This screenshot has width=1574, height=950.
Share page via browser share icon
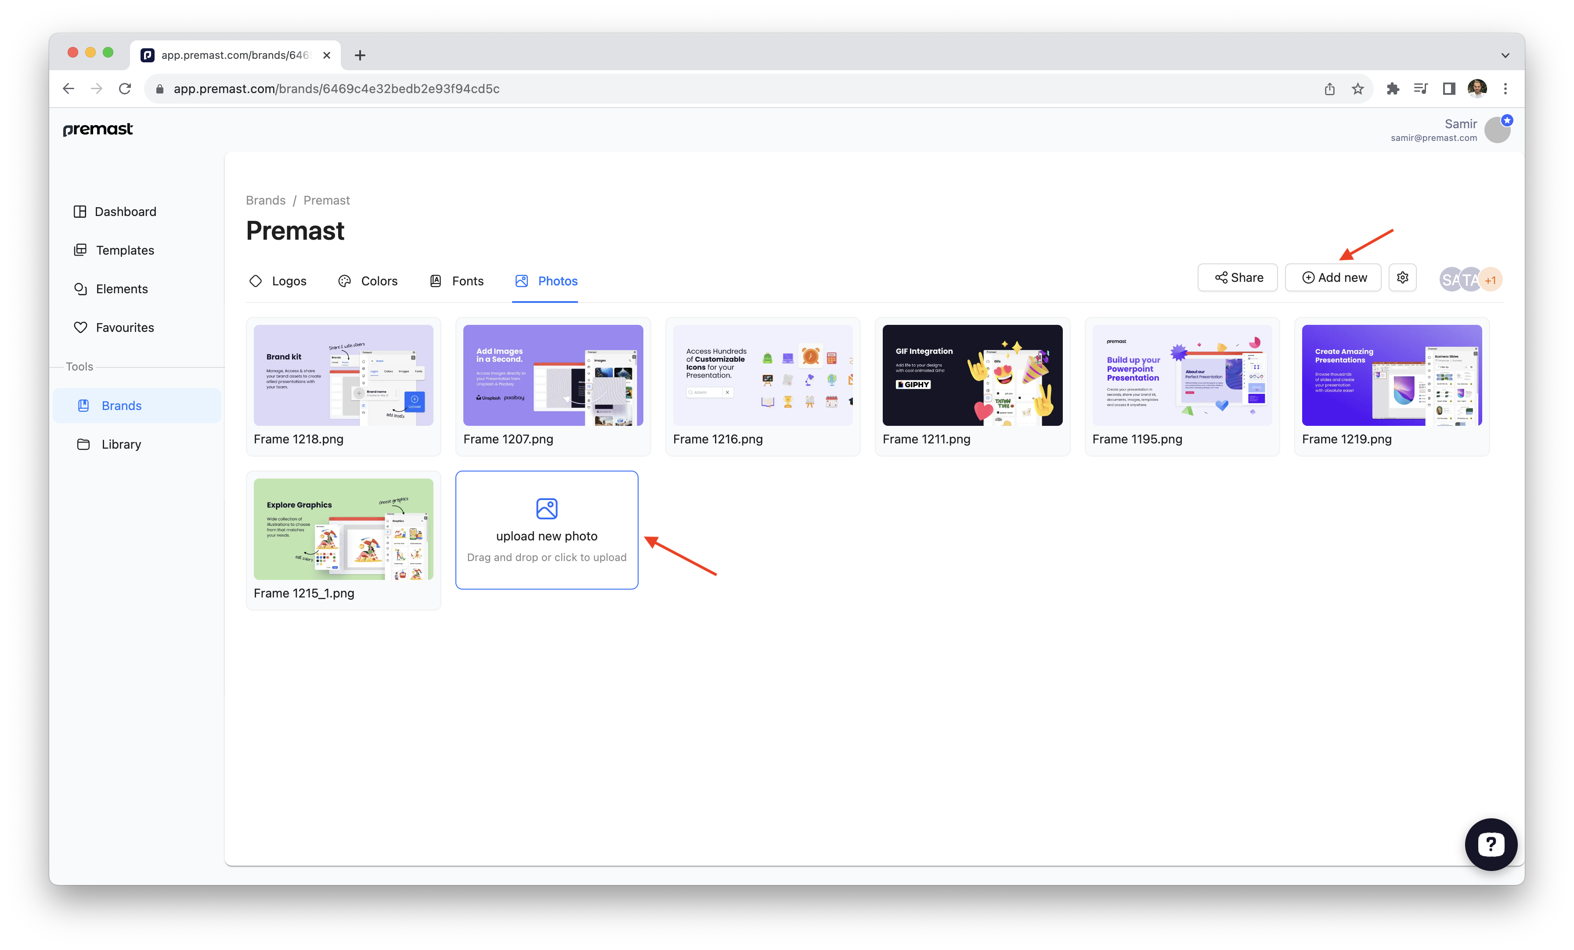click(1329, 89)
